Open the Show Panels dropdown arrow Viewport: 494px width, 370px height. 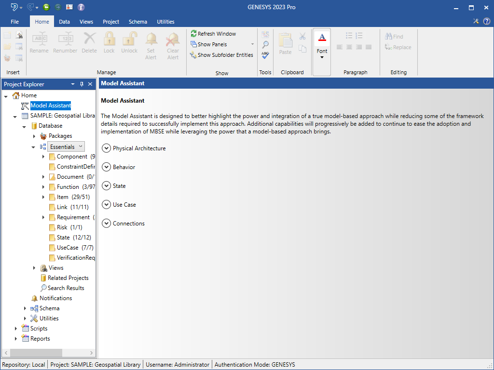tap(252, 44)
